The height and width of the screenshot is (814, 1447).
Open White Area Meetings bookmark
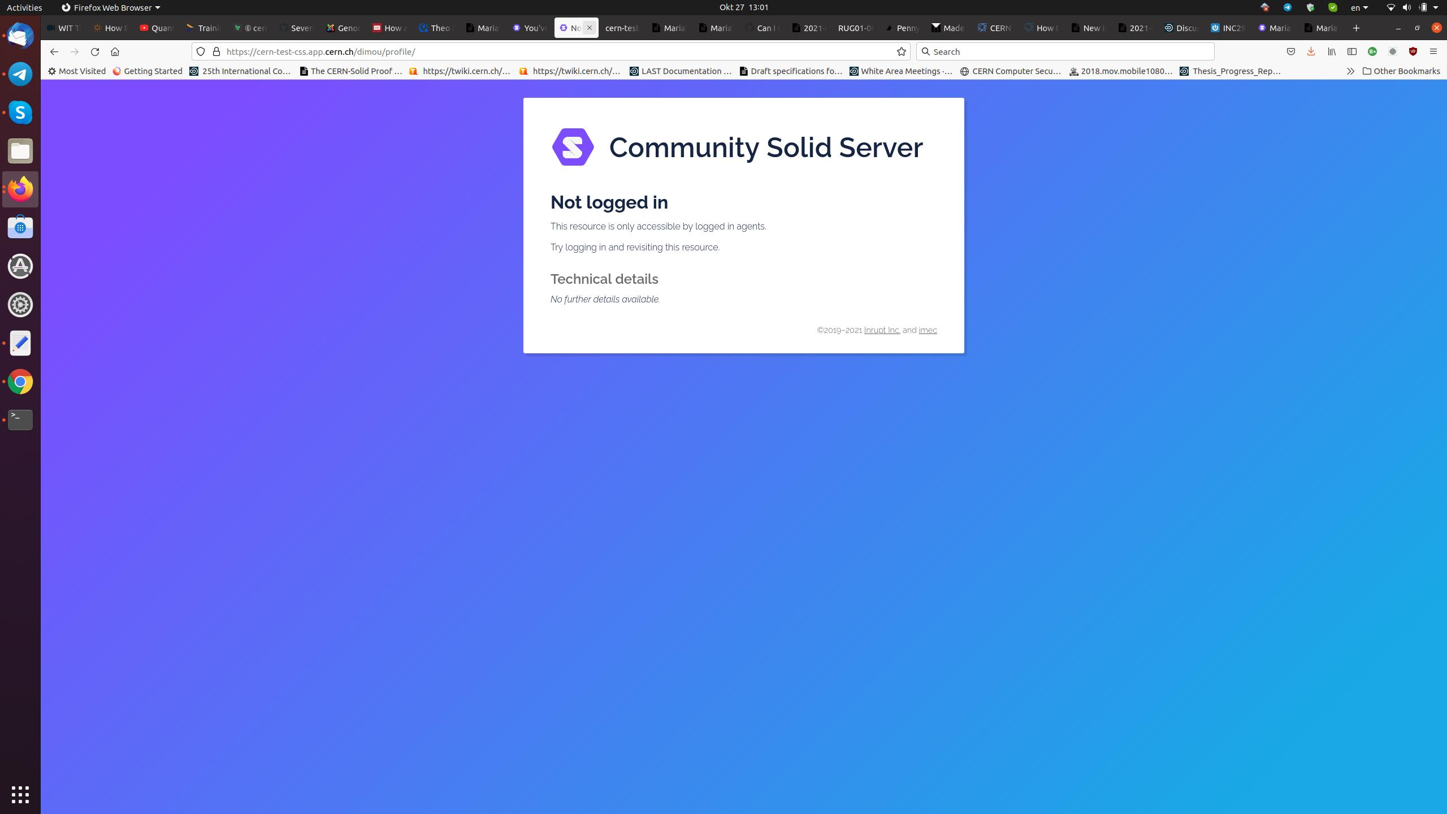(x=901, y=71)
